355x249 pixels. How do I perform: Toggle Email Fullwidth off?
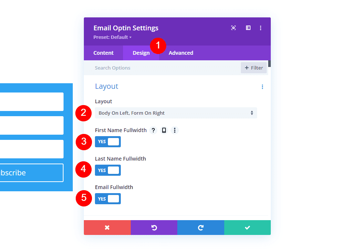point(107,199)
